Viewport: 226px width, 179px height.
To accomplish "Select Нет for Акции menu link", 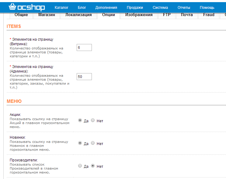I will pyautogui.click(x=93, y=120).
